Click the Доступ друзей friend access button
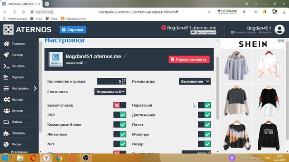Screen dimensions: 289x162 click(x=203, y=32)
